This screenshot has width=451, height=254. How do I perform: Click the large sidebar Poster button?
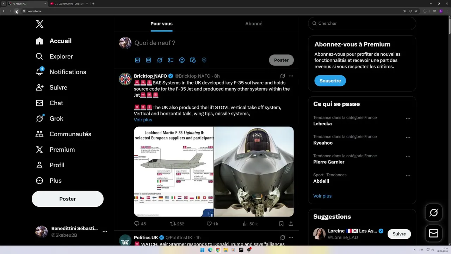(x=68, y=199)
